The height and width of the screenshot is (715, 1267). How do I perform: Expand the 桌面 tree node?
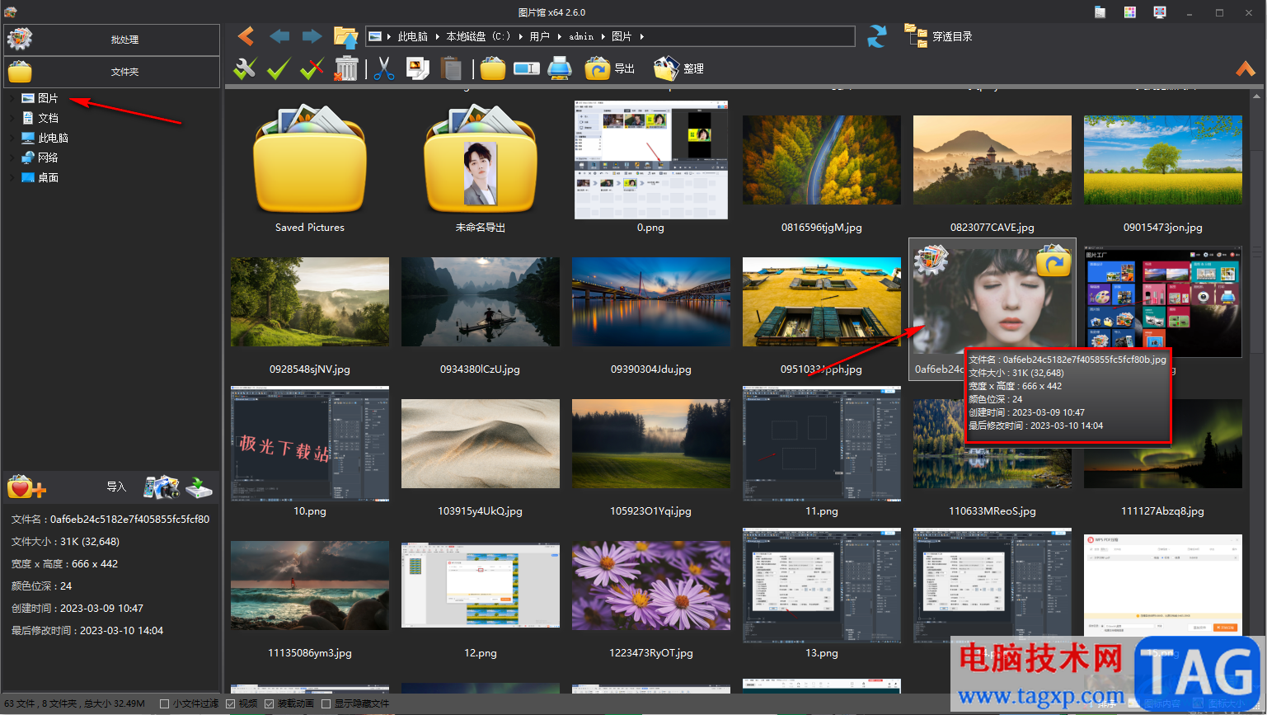point(11,177)
